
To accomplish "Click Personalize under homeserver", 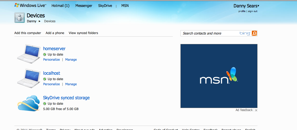I will pos(52,60).
